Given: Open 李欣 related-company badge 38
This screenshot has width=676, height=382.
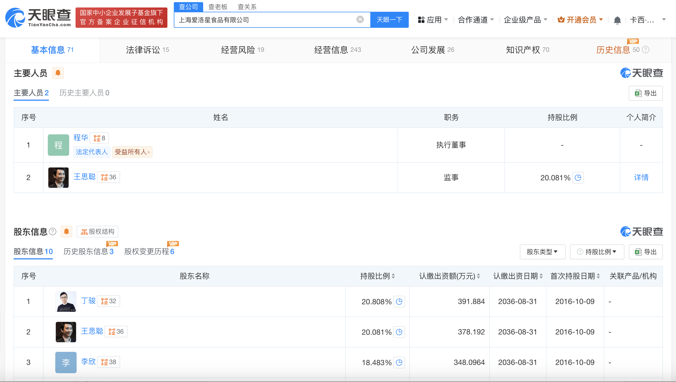Looking at the screenshot, I should 109,362.
